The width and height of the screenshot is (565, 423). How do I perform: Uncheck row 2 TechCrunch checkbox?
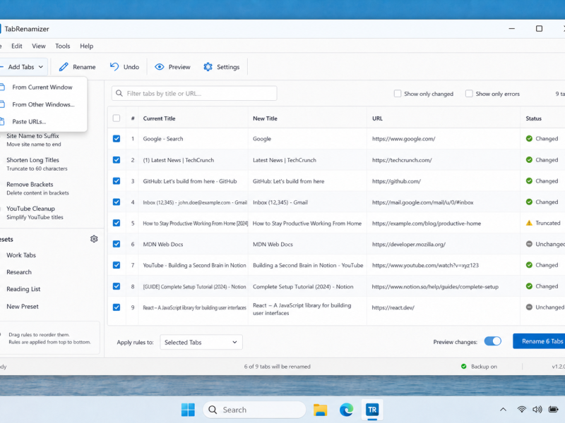coord(117,160)
